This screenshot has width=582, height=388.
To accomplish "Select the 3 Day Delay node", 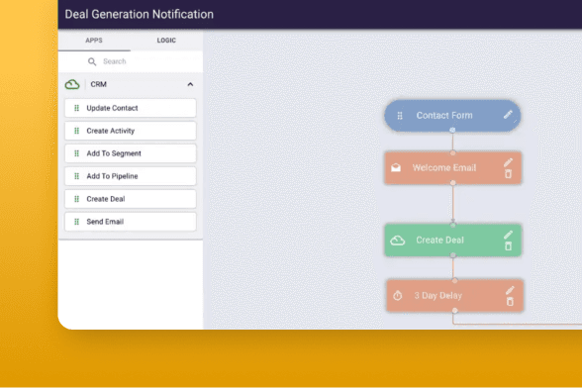I will [454, 296].
